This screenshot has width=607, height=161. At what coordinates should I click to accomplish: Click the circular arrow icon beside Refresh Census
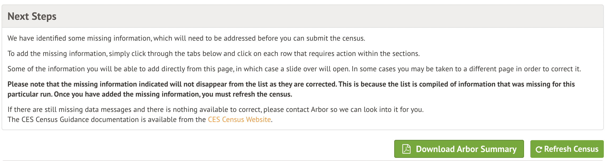click(x=539, y=149)
